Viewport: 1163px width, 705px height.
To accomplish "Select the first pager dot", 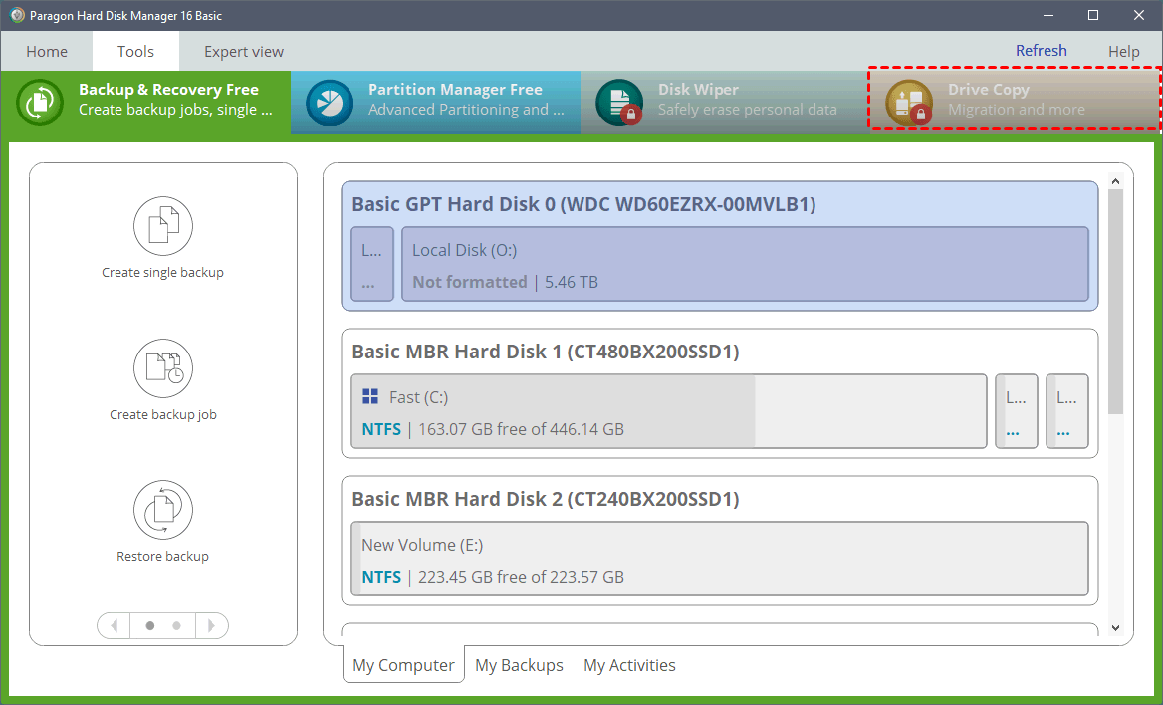I will [149, 625].
